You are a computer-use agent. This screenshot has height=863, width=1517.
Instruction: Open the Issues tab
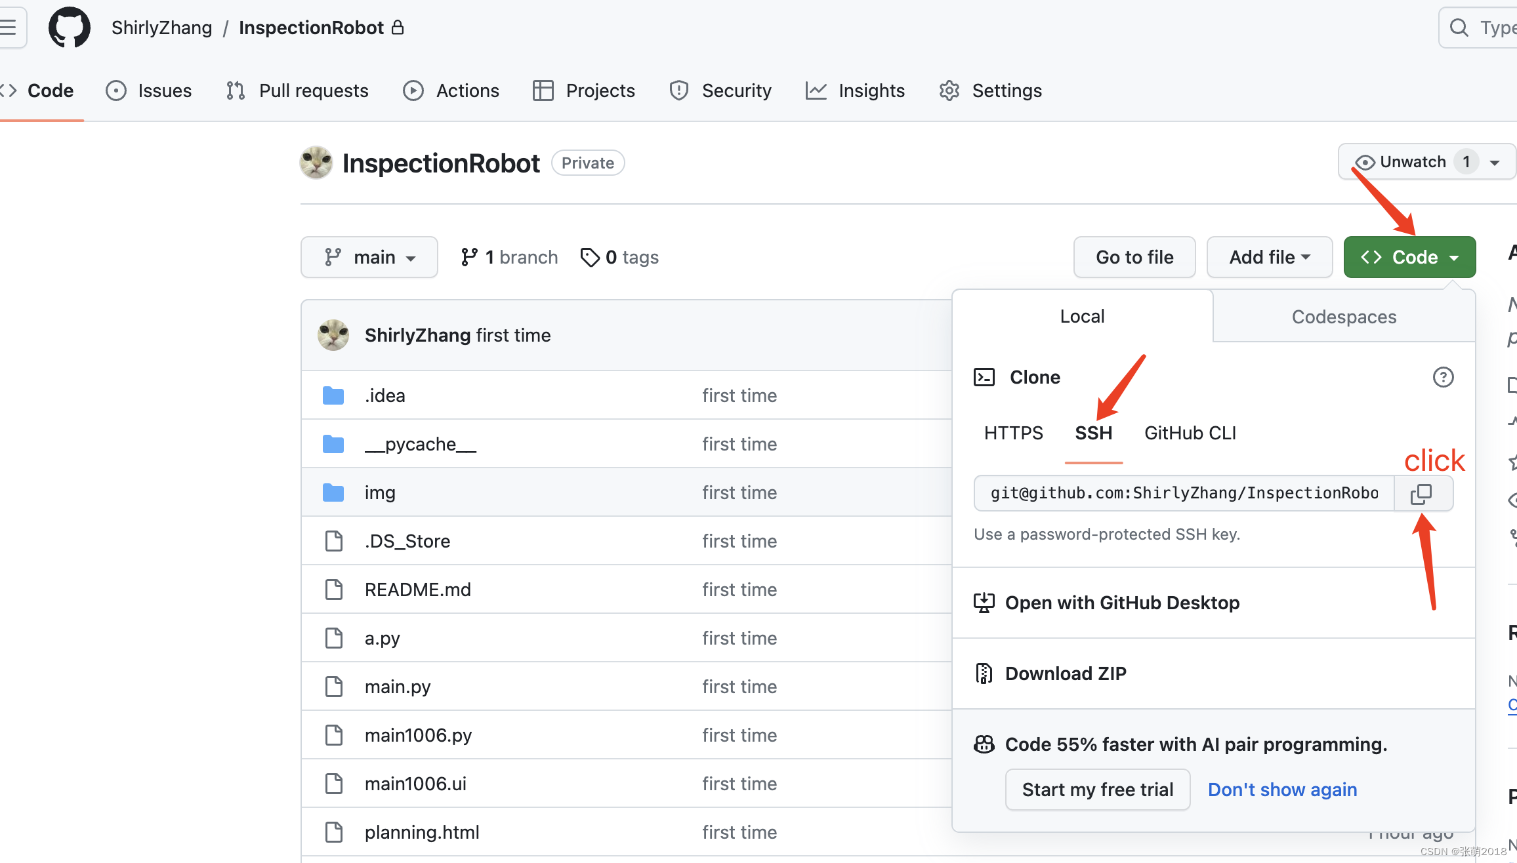tap(149, 90)
